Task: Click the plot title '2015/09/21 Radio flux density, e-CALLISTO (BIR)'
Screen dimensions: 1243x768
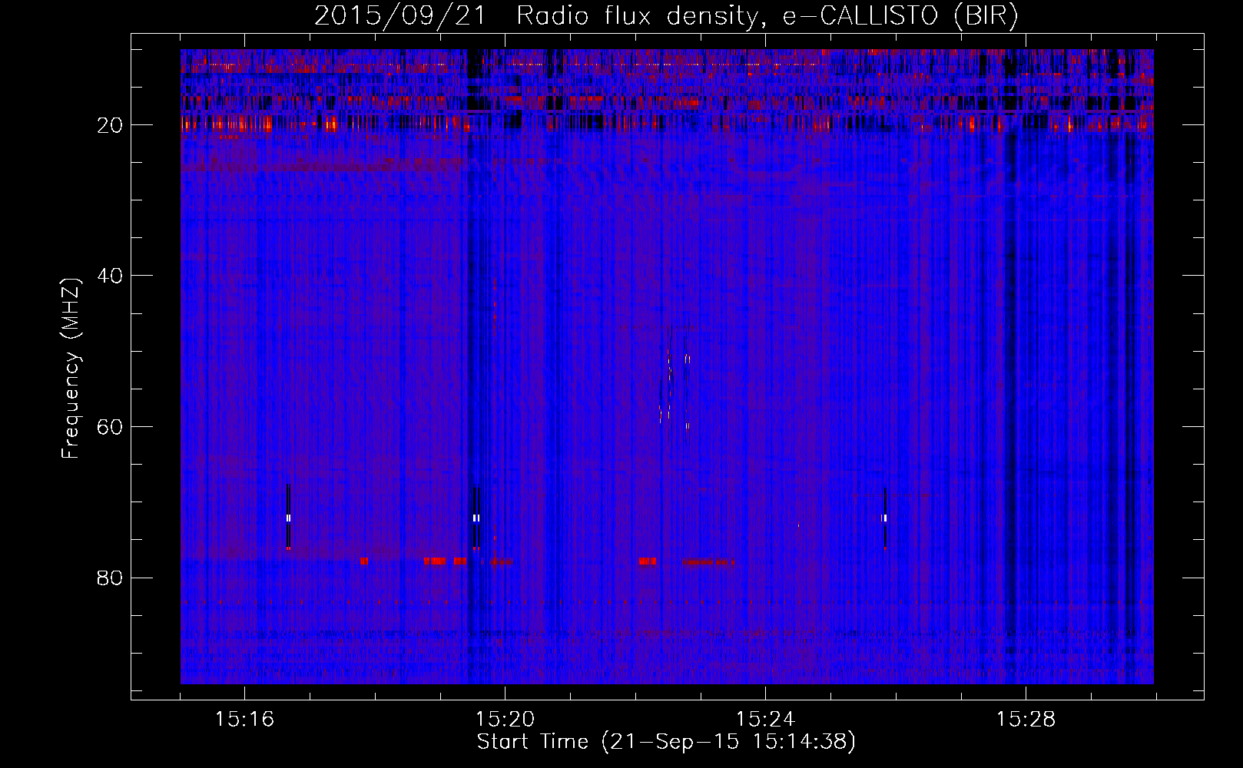Action: 666,16
